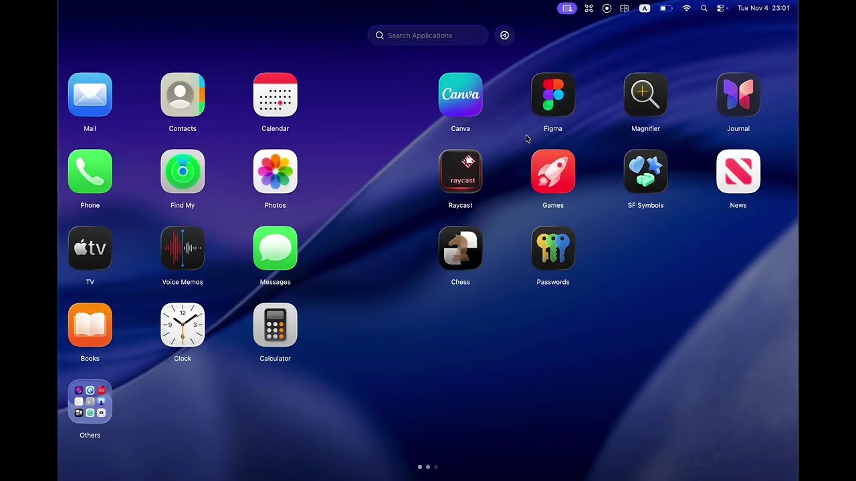
Task: Open the date and time menu
Action: [763, 8]
